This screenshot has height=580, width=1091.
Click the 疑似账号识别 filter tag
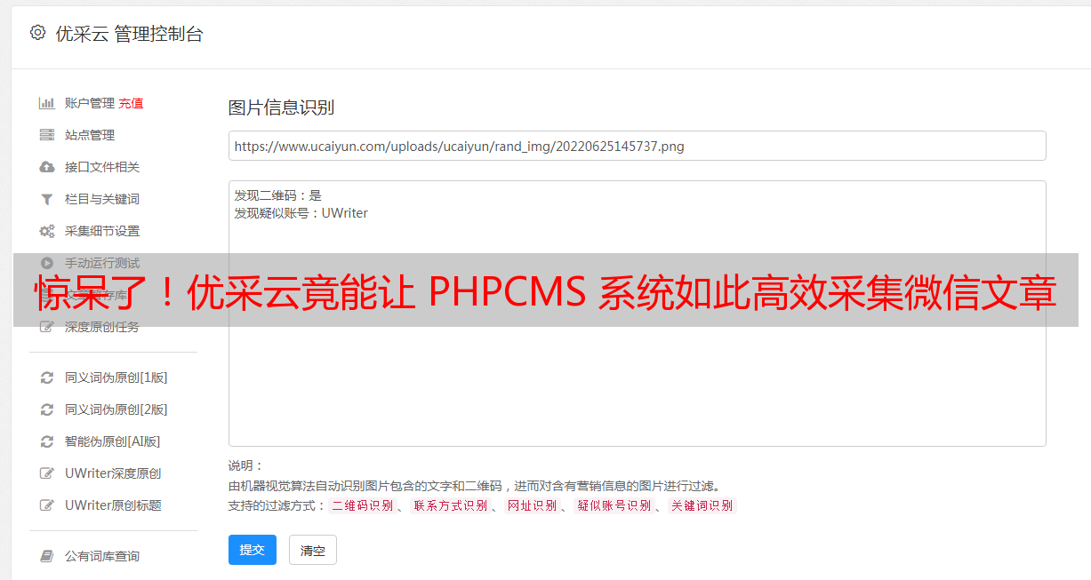(x=614, y=505)
